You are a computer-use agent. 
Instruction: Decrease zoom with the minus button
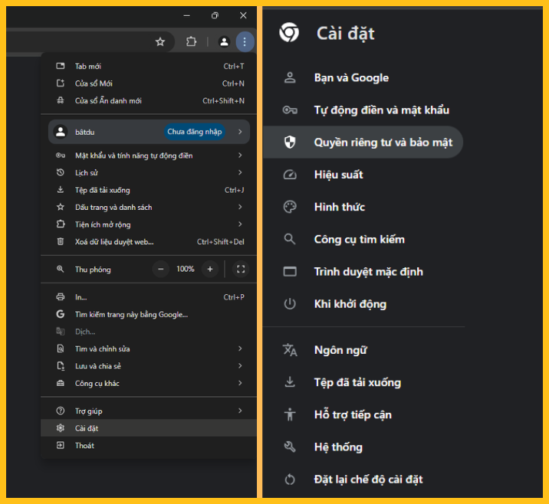point(161,269)
